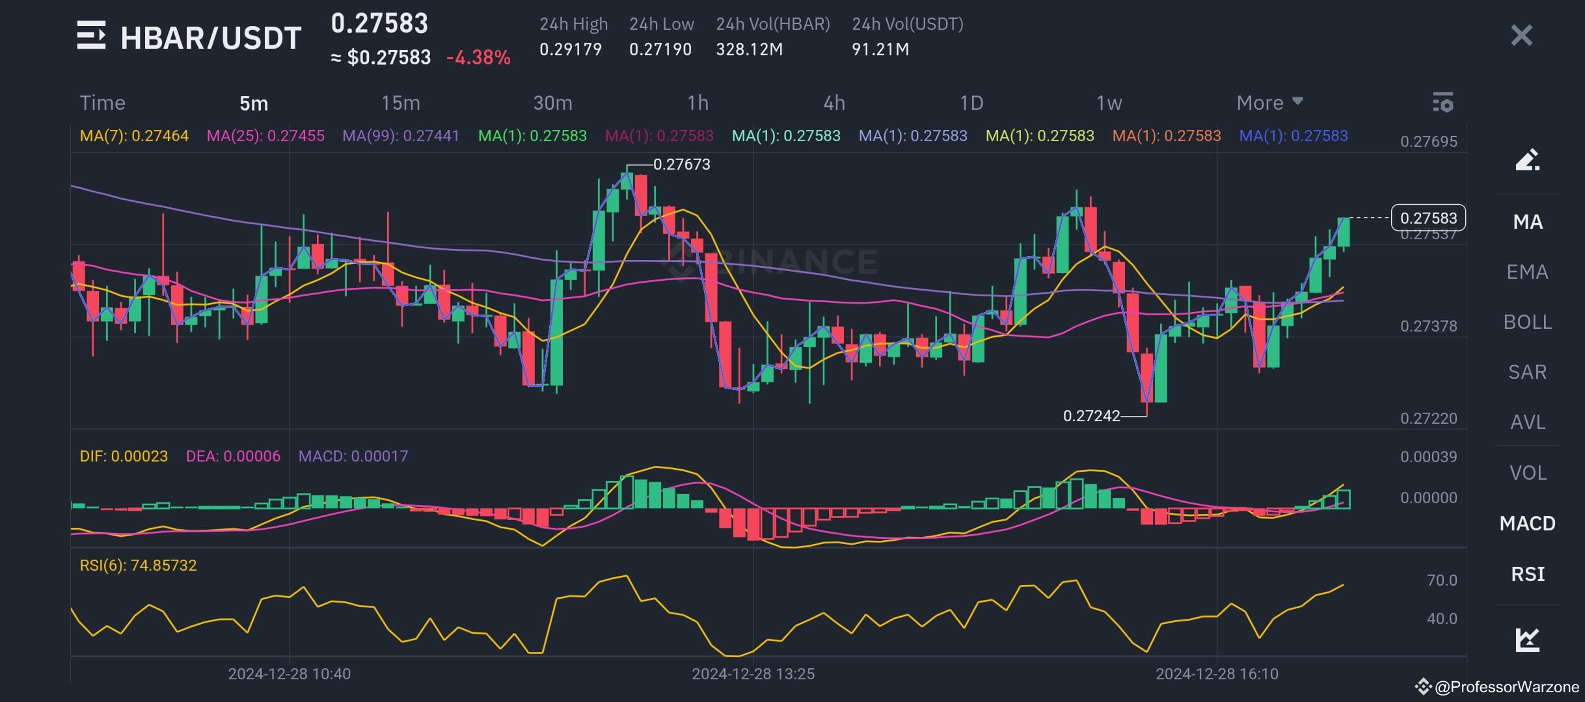The image size is (1585, 702).
Task: Click the DEA: 0.00006 value
Action: (x=233, y=456)
